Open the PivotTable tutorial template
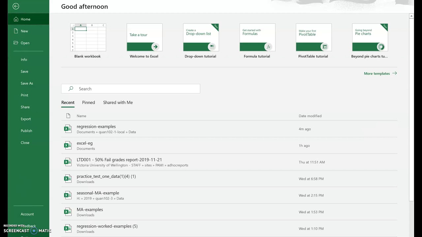The image size is (422, 237). pyautogui.click(x=313, y=41)
